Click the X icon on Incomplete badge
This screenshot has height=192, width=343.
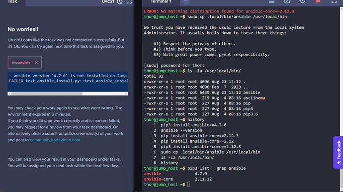pyautogui.click(x=36, y=63)
